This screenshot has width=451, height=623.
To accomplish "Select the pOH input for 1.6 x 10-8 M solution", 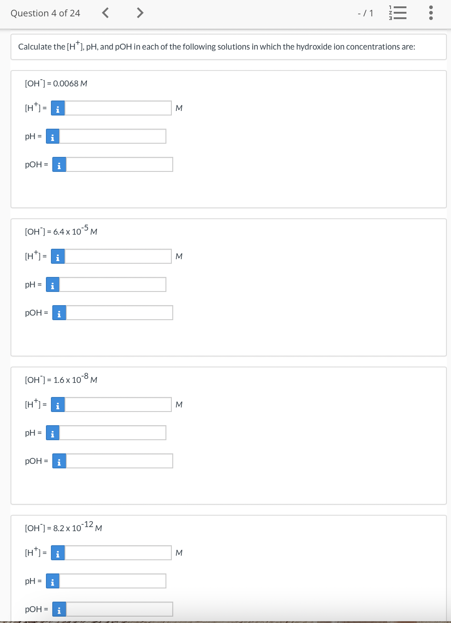I will [119, 461].
